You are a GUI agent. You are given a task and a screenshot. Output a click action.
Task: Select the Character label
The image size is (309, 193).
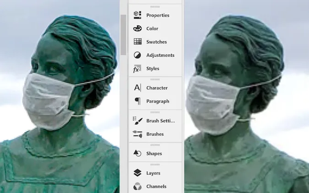(x=157, y=88)
